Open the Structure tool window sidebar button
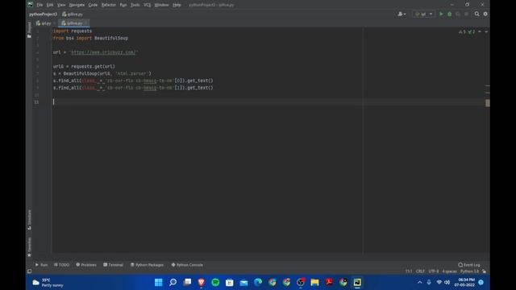 (29, 220)
